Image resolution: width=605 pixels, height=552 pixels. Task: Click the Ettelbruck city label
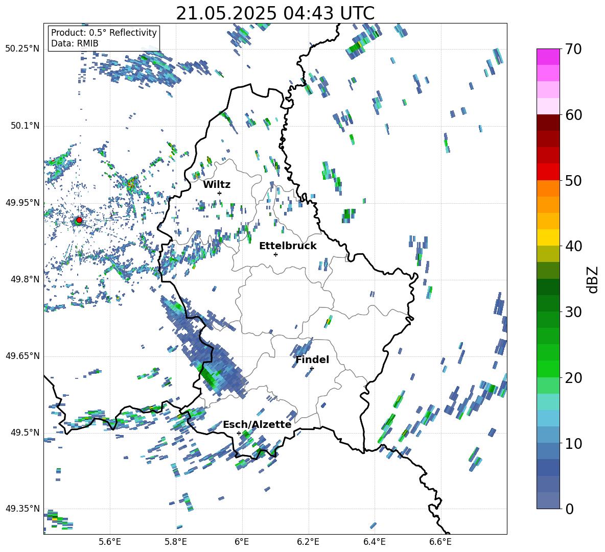288,246
